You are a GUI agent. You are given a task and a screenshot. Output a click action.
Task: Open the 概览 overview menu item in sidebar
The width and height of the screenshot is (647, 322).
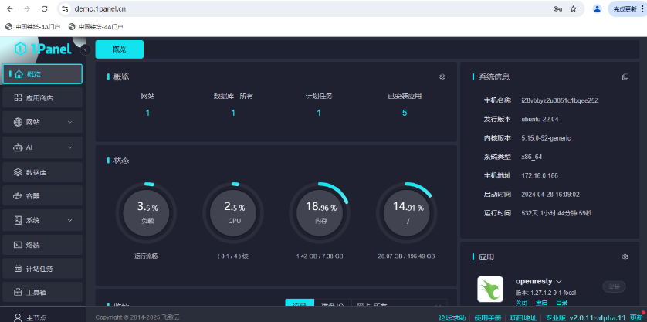click(42, 74)
